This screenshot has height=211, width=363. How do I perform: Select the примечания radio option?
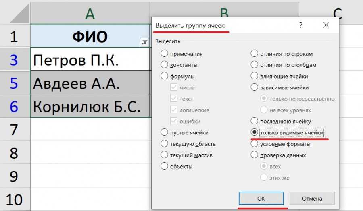tap(164, 54)
